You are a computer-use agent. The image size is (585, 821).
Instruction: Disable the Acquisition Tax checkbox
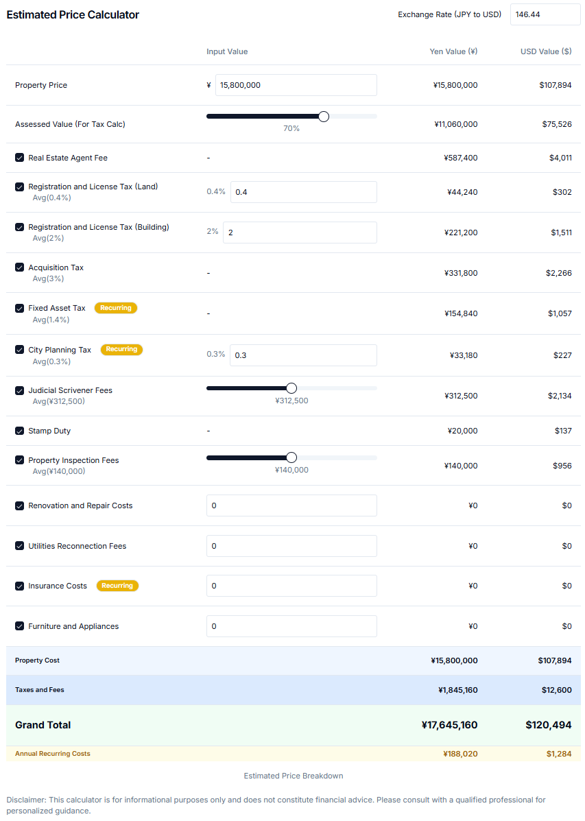[x=19, y=267]
